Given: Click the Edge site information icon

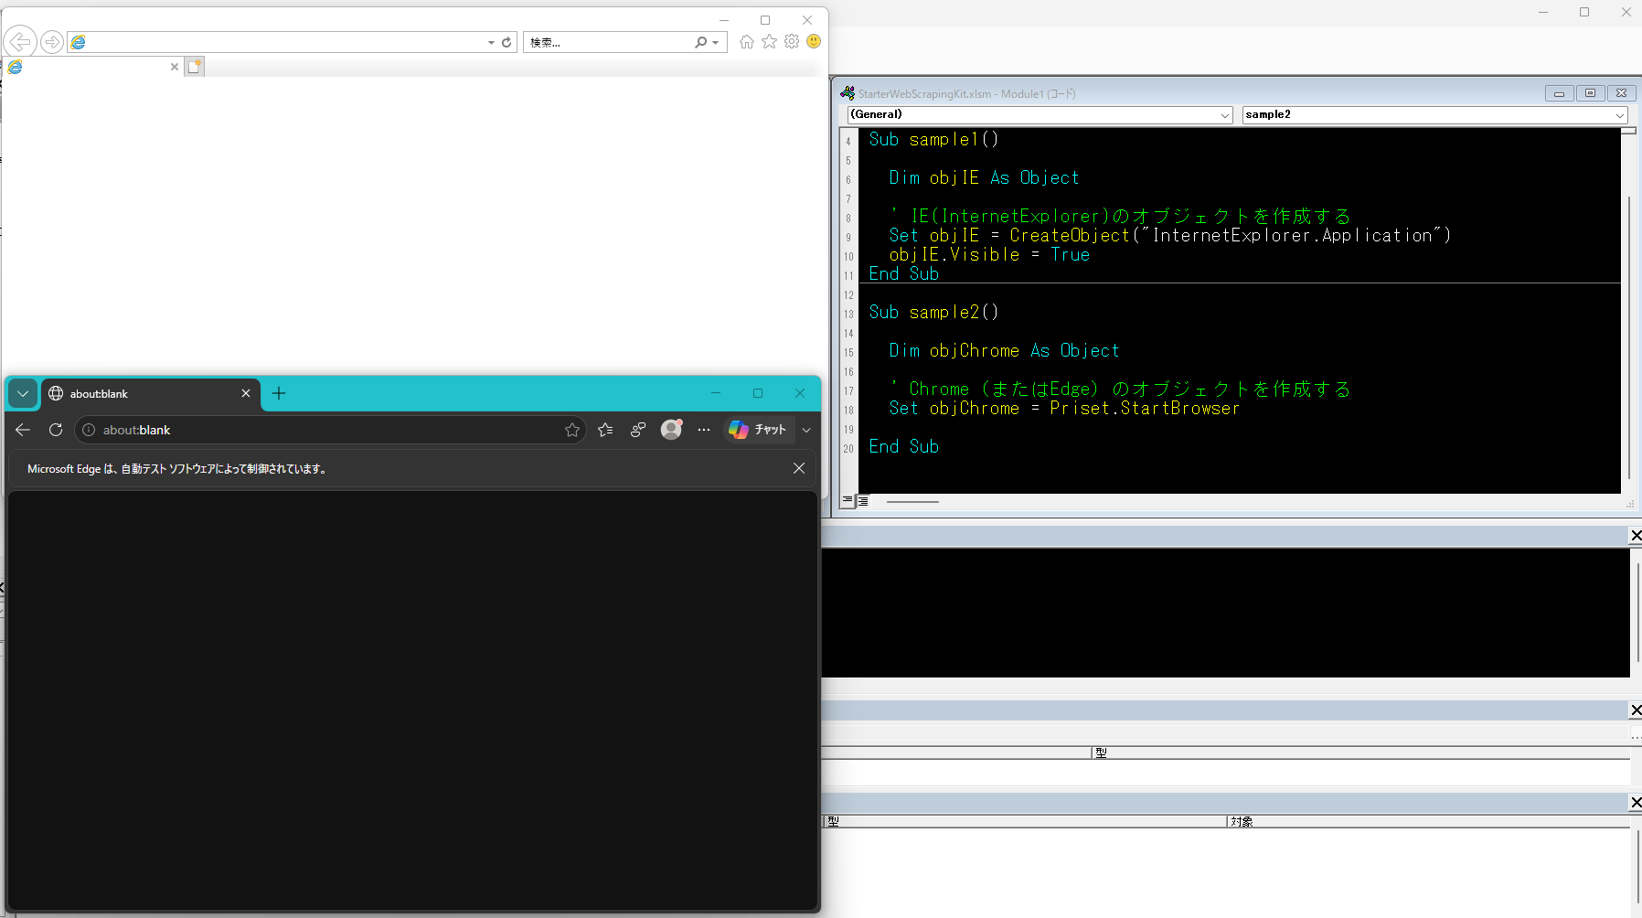Looking at the screenshot, I should point(89,430).
